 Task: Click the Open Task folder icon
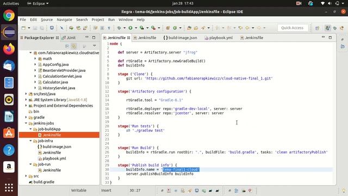[196, 28]
